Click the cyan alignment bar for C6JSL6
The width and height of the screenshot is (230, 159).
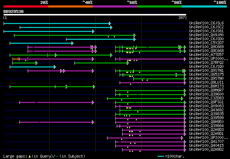56,23
